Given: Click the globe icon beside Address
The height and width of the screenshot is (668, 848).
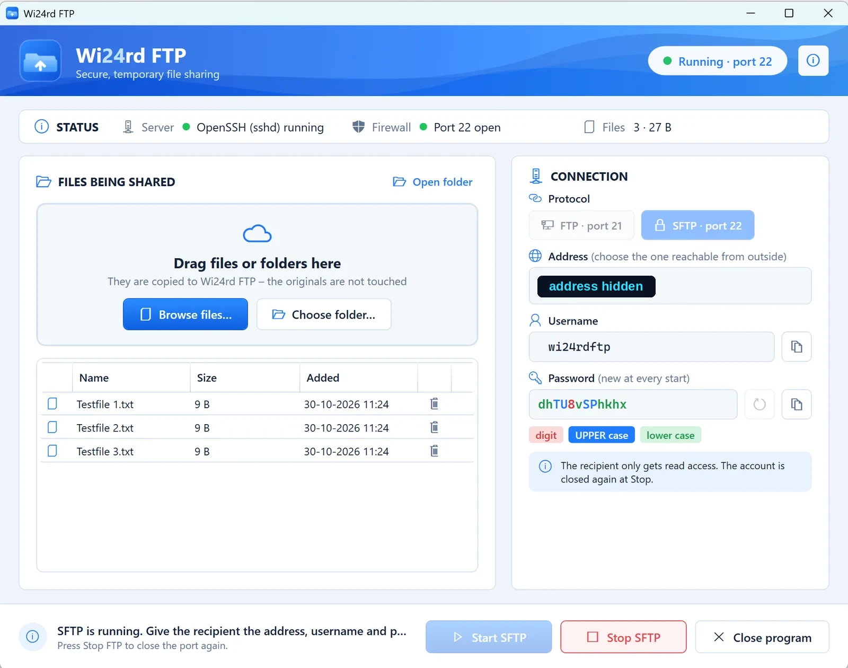Looking at the screenshot, I should coord(535,256).
